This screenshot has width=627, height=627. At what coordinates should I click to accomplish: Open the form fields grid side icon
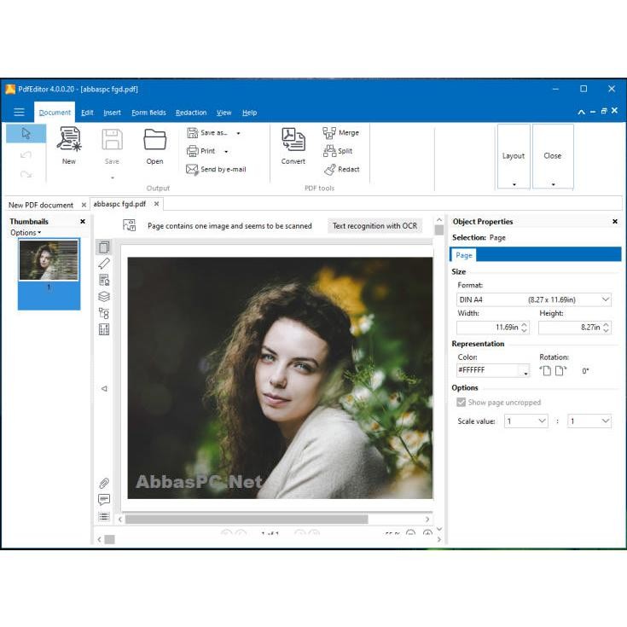[x=104, y=329]
